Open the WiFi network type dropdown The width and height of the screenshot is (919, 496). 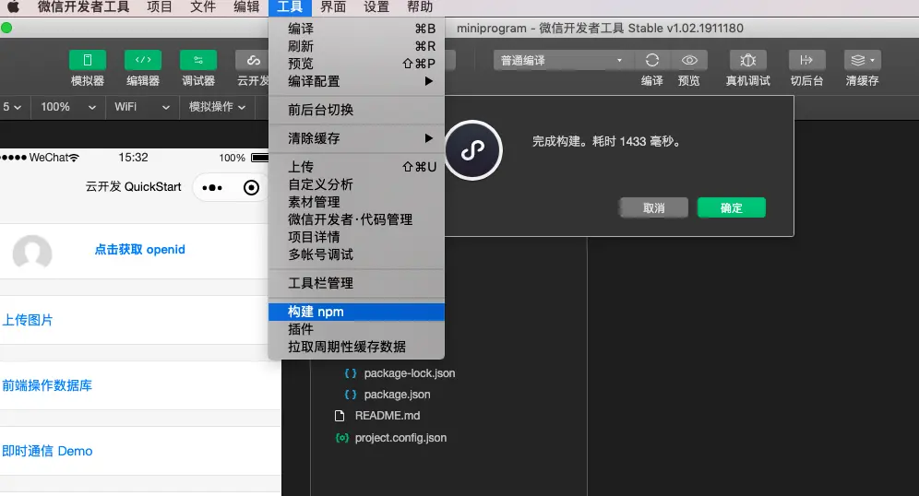(142, 107)
